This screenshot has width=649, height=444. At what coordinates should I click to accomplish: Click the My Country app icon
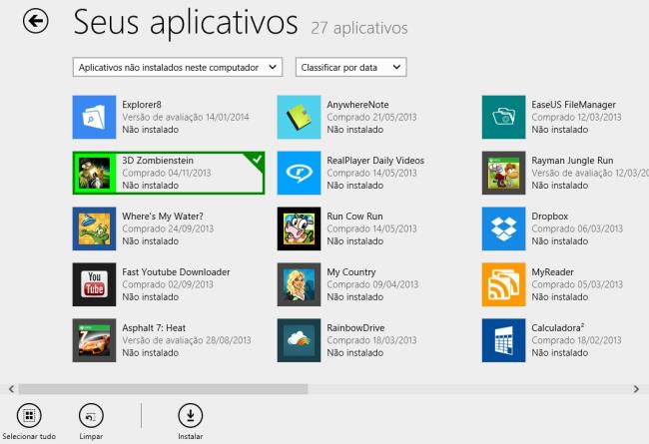[299, 284]
